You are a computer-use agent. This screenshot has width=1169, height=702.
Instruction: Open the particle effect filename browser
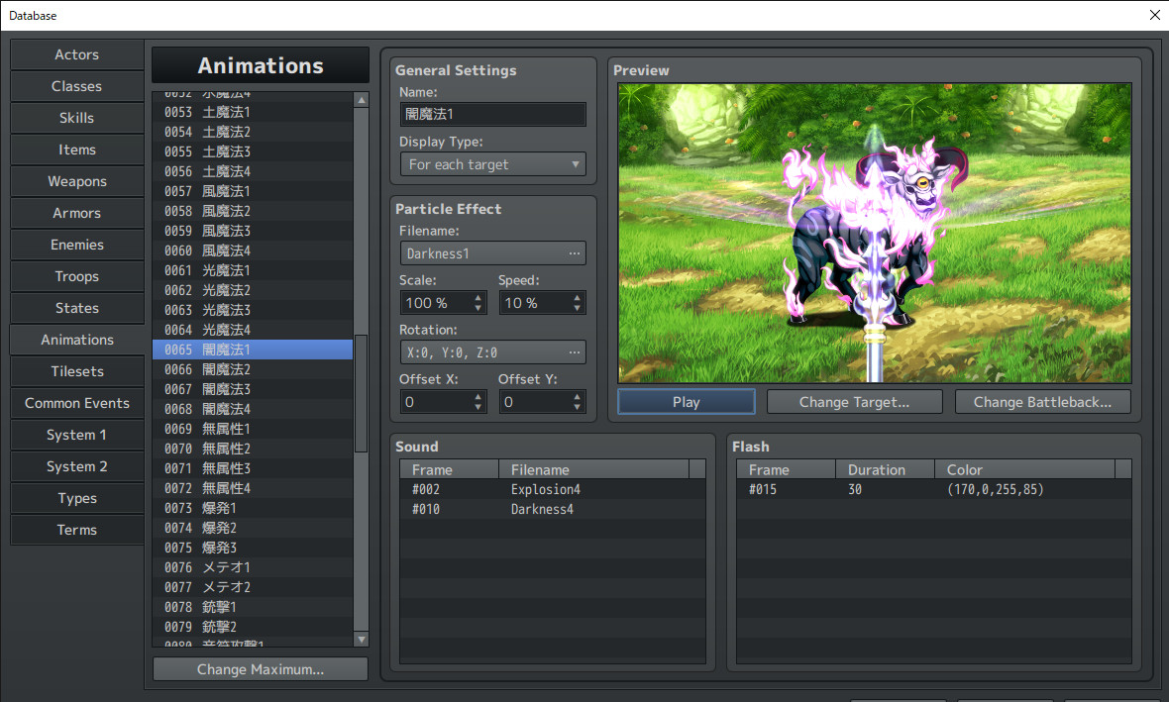577,252
